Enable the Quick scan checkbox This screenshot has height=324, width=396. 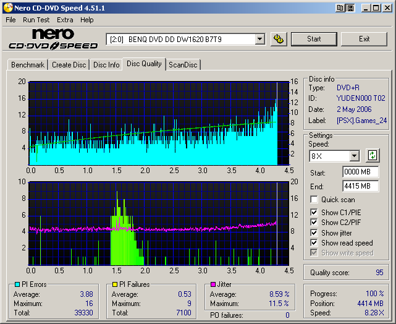(x=314, y=200)
